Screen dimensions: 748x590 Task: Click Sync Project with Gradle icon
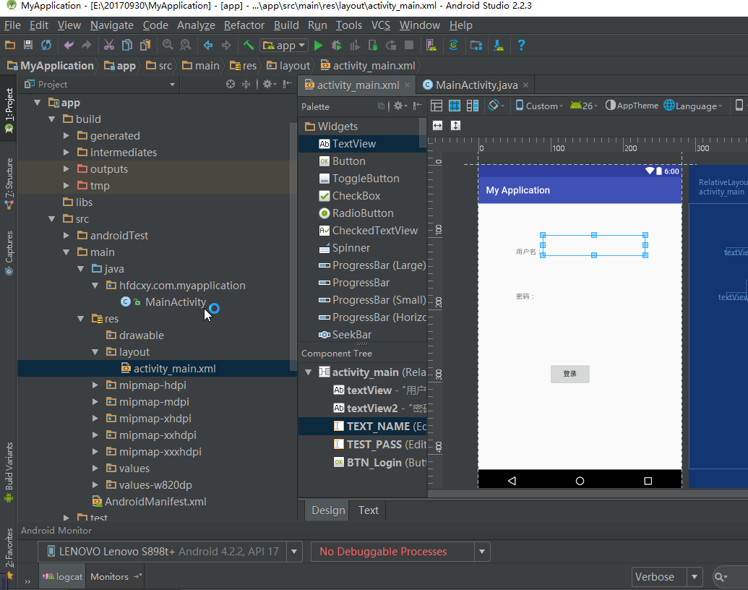click(453, 46)
